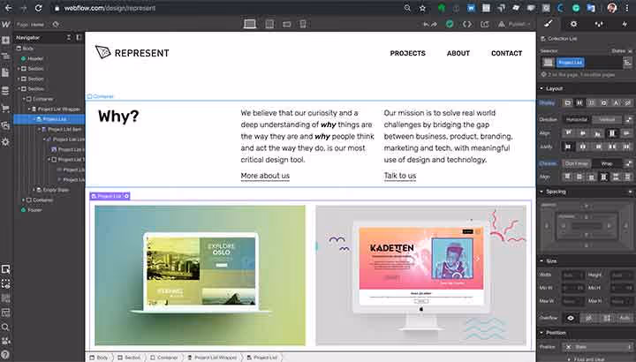Set display to grid icon
The height and width of the screenshot is (362, 636).
click(x=592, y=103)
